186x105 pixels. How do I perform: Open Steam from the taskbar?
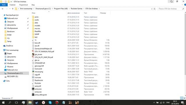(x=37, y=102)
